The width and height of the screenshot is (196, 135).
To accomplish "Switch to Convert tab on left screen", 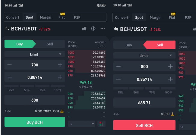I will tap(13, 17).
